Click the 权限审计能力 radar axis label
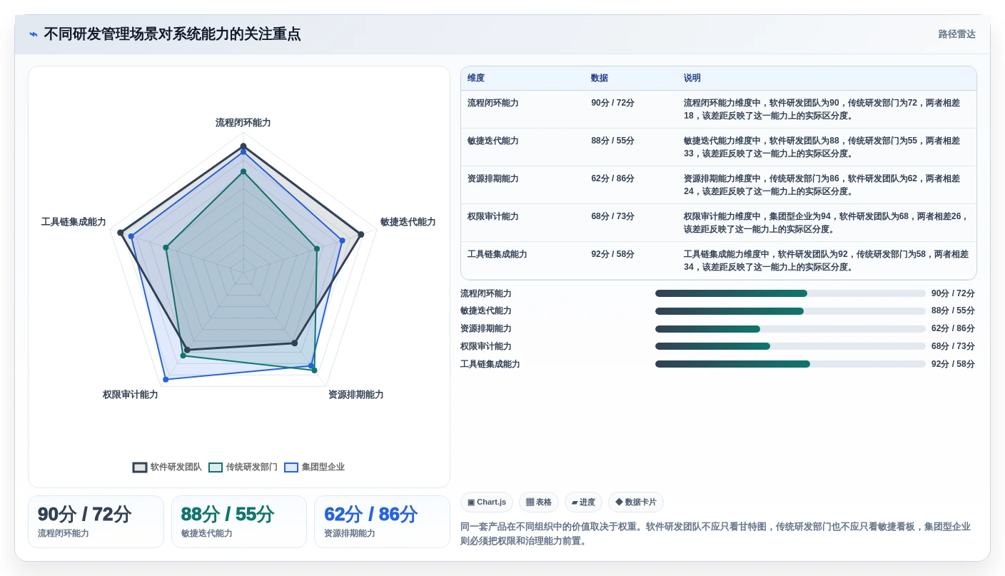This screenshot has width=1005, height=576. click(x=130, y=395)
